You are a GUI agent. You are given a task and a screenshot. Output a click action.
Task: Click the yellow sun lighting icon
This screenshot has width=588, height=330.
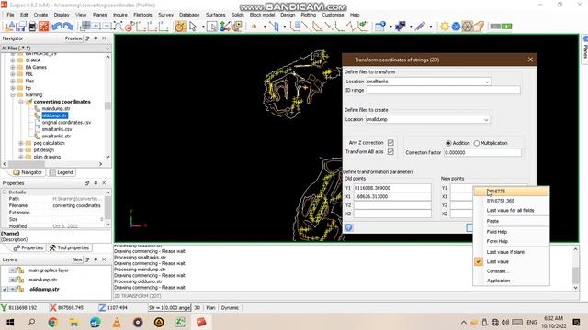[445, 27]
